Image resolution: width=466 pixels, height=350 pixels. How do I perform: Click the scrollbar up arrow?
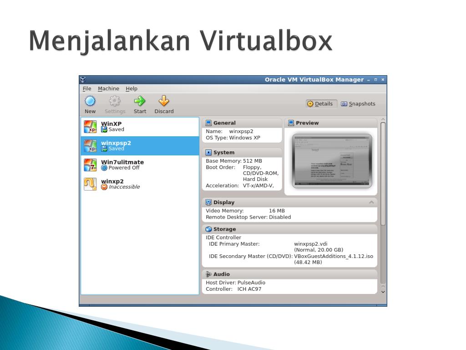(x=383, y=120)
